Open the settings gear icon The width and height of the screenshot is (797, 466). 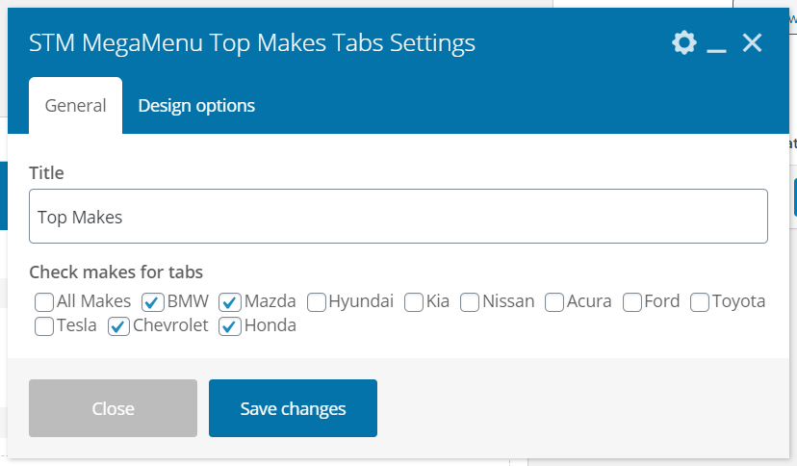683,43
